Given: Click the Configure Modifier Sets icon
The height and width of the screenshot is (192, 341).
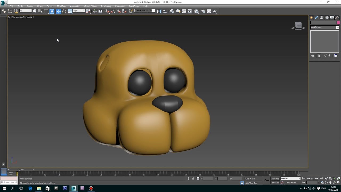Looking at the screenshot, I should coord(336,56).
